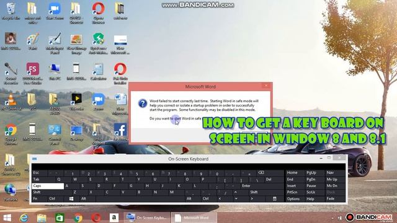Launch Chrome from the taskbar
397x223 pixels.
78,217
